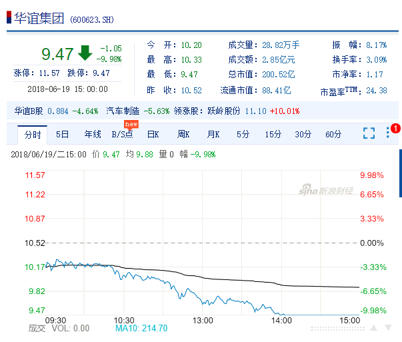
Task: Click the up triangle below the chart
Action: coord(373,327)
